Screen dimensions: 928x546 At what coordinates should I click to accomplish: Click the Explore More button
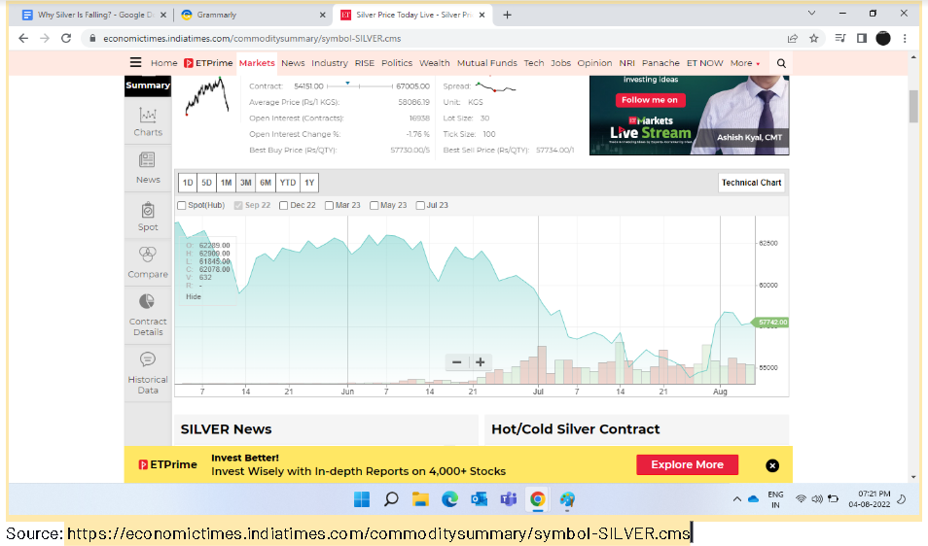click(687, 465)
